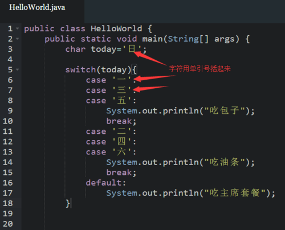Click the case '五' label on line 8
Screen dimensions: 285x230
pyautogui.click(x=111, y=100)
